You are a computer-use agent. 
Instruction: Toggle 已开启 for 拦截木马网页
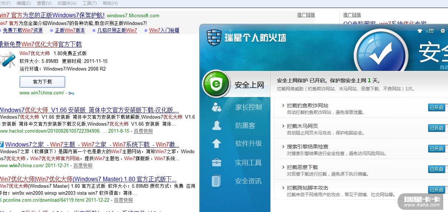pyautogui.click(x=436, y=128)
